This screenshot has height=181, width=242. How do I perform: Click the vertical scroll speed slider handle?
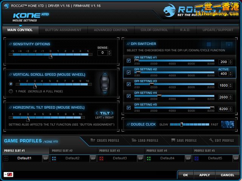[x=35, y=86]
